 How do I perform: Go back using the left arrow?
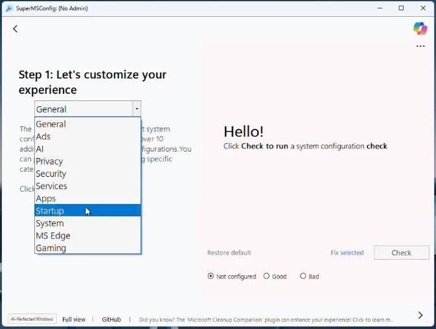pyautogui.click(x=16, y=28)
